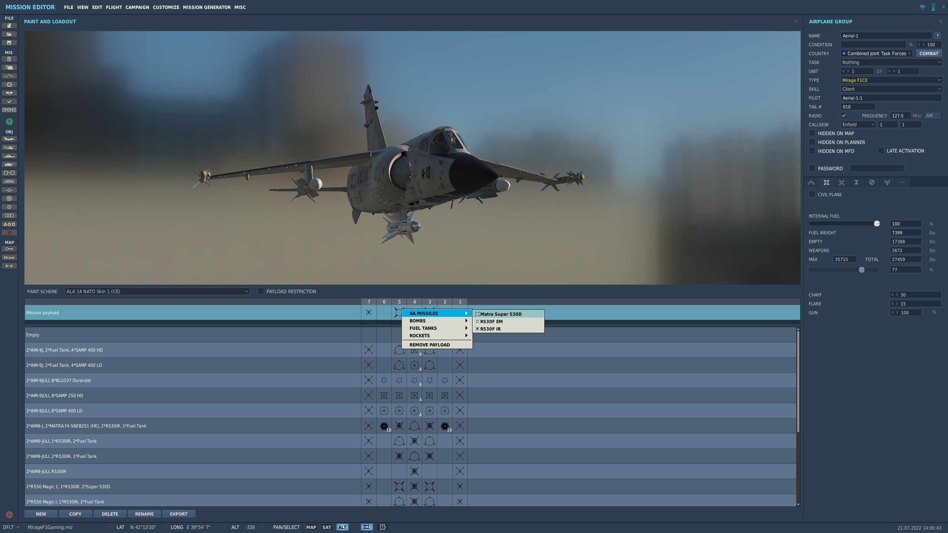The image size is (948, 533).
Task: Click the Tail # input field
Action: pyautogui.click(x=858, y=107)
